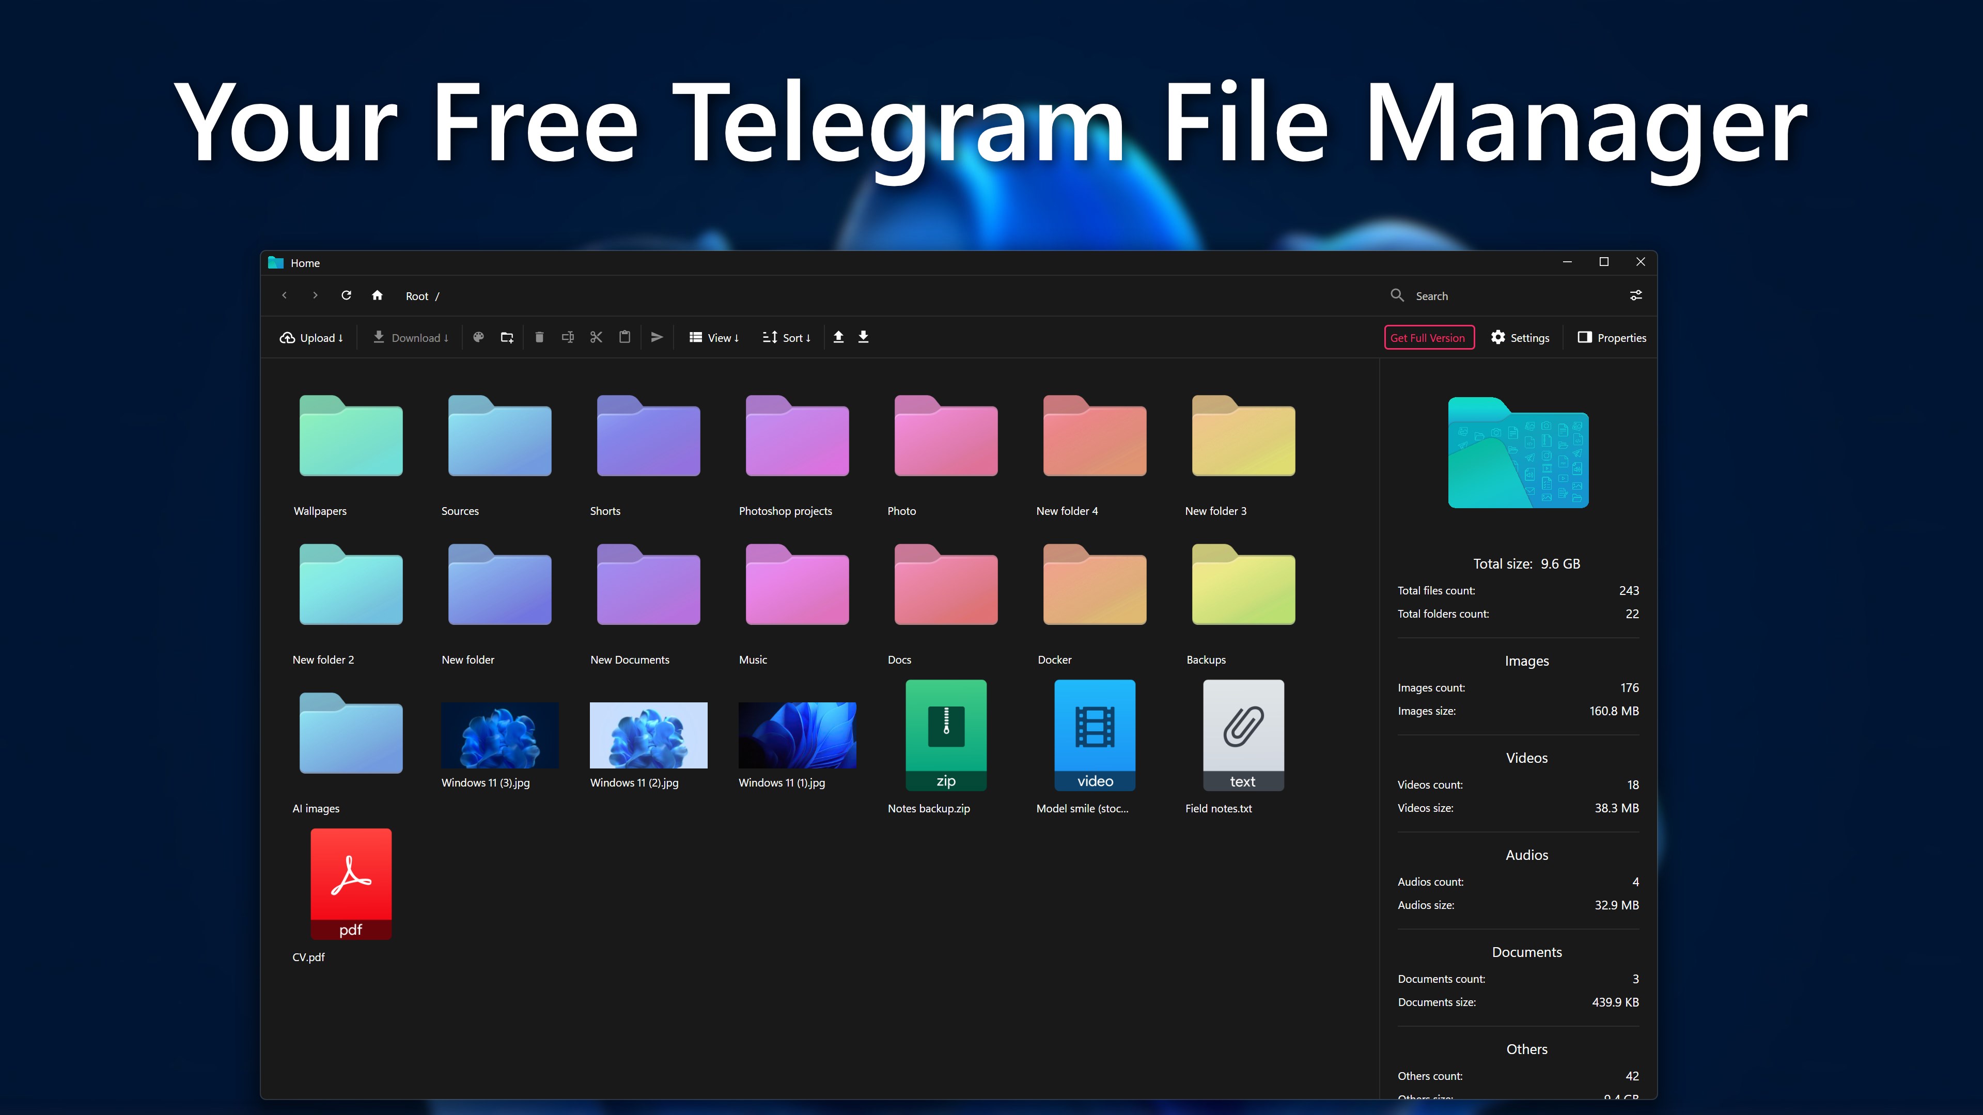The image size is (1983, 1115).
Task: Create a new folder with toolbar icon
Action: tap(507, 337)
